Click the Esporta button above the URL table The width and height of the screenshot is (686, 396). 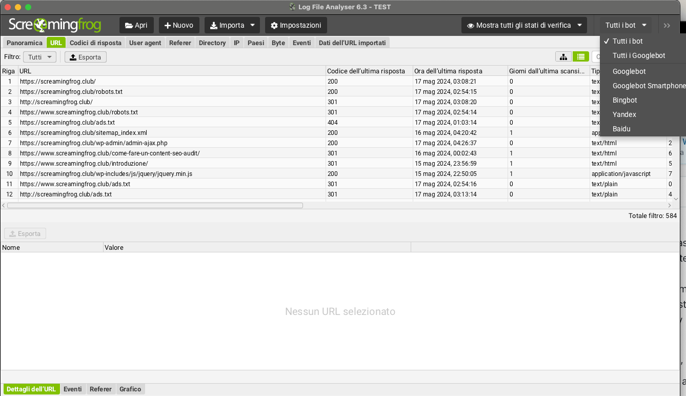pos(85,57)
